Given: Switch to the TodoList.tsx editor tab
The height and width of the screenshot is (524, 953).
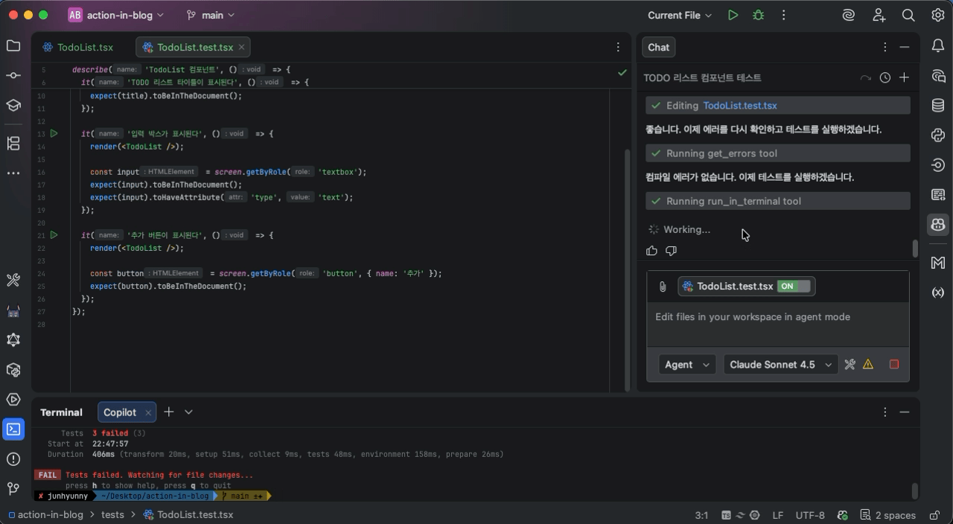Looking at the screenshot, I should (x=85, y=47).
